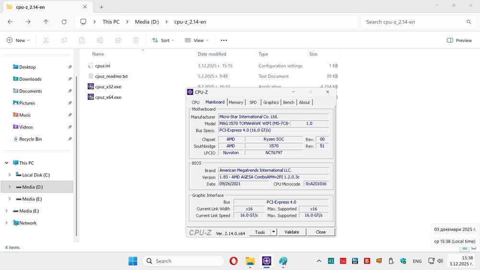Open the Sort dropdown

click(x=163, y=40)
